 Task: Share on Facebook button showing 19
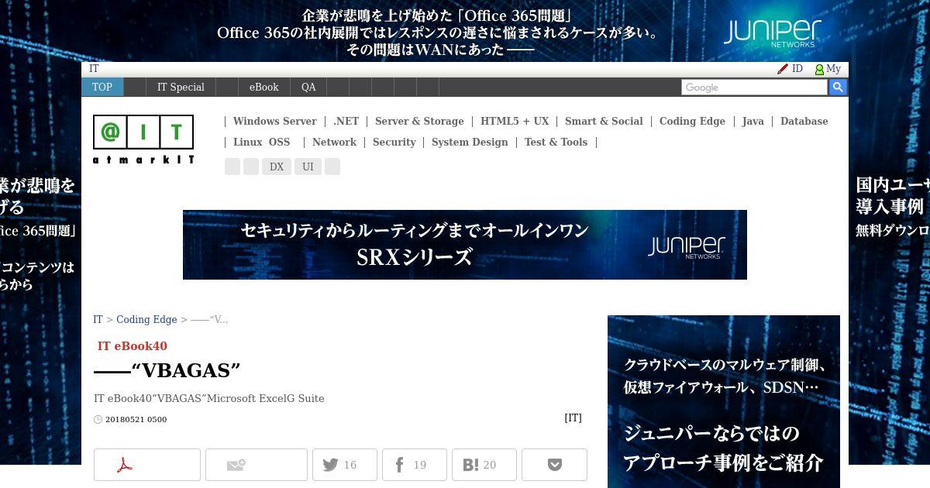point(415,465)
